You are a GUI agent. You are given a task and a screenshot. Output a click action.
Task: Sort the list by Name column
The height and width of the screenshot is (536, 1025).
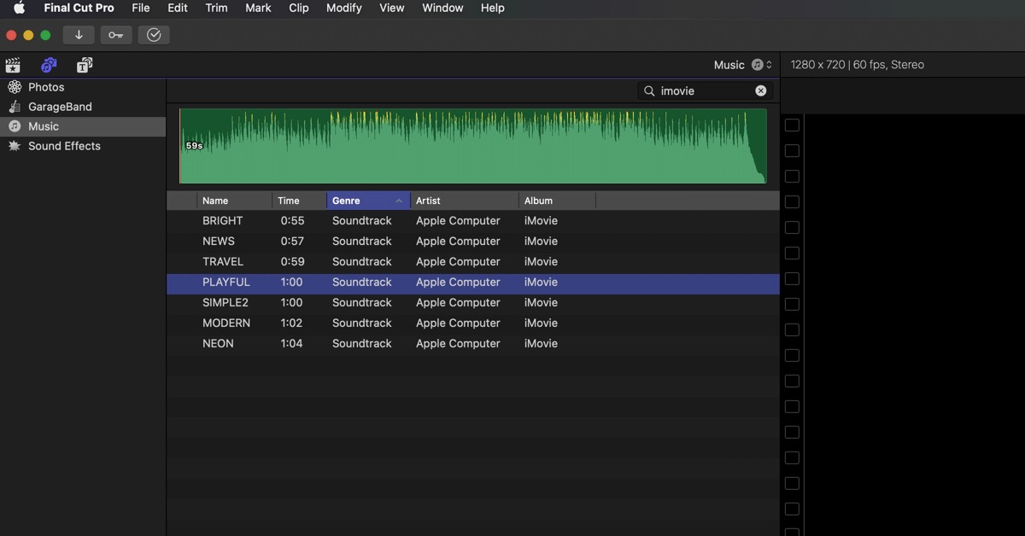point(235,201)
